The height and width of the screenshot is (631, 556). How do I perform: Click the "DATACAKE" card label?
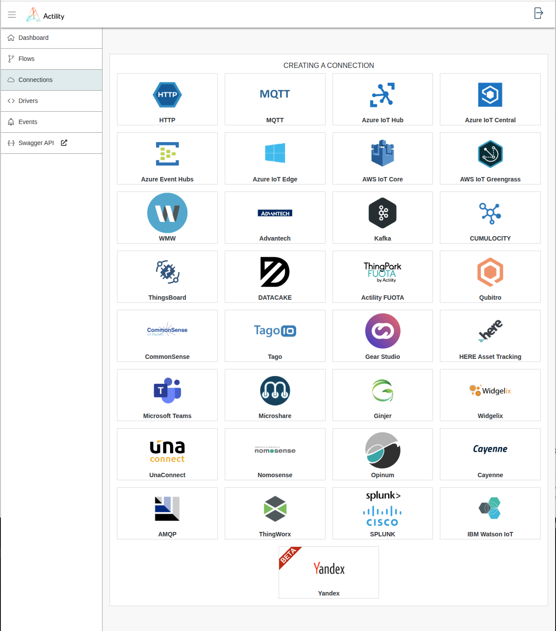tap(275, 298)
